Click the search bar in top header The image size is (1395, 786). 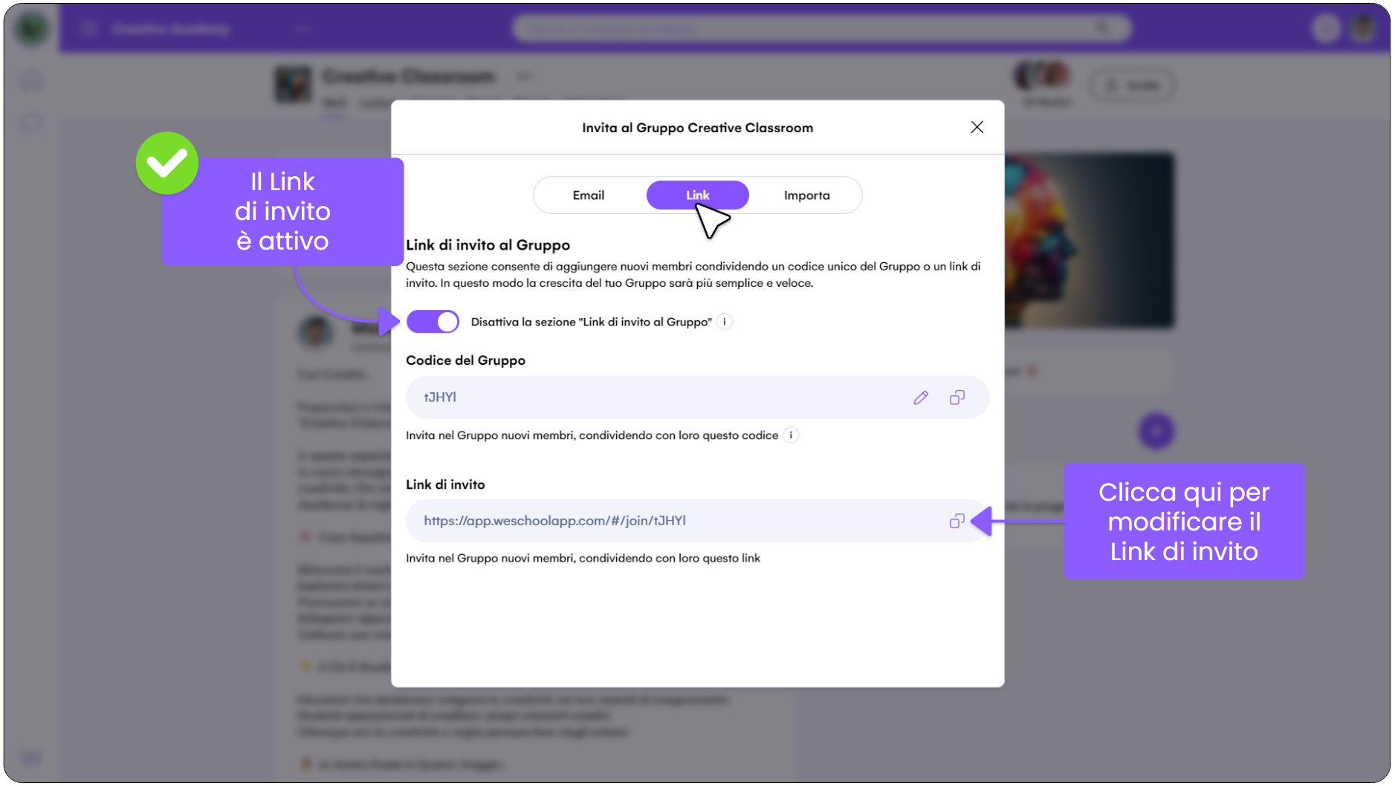pyautogui.click(x=821, y=28)
